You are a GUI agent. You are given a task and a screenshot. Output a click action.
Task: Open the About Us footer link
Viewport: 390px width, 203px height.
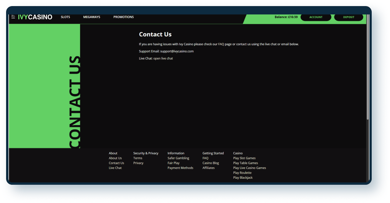115,158
